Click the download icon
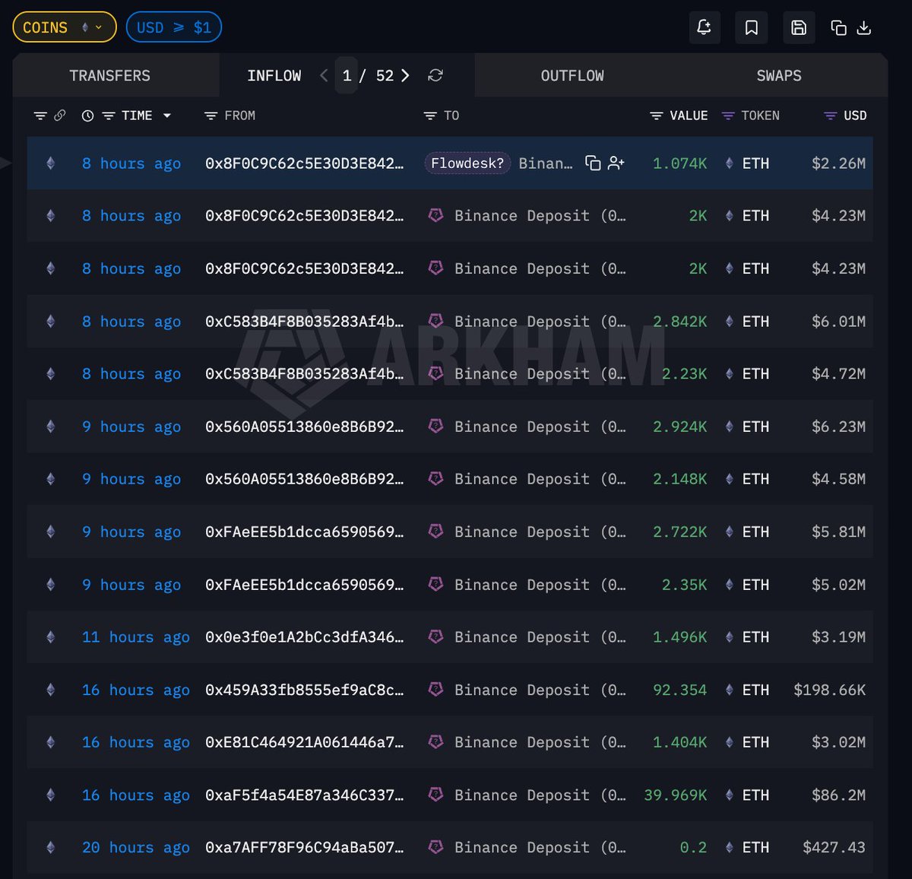This screenshot has height=879, width=912. 864,27
